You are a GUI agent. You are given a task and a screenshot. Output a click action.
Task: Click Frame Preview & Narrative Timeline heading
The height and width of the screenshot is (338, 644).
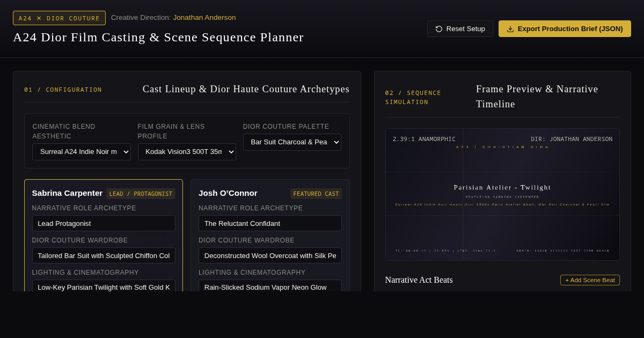(x=537, y=97)
